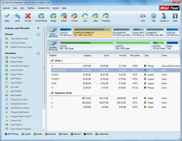Image resolution: width=182 pixels, height=141 pixels.
Task: Click the Delete toolbar icon
Action: click(64, 16)
